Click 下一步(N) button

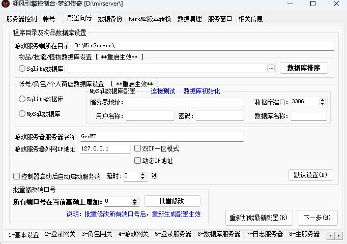click(x=317, y=218)
